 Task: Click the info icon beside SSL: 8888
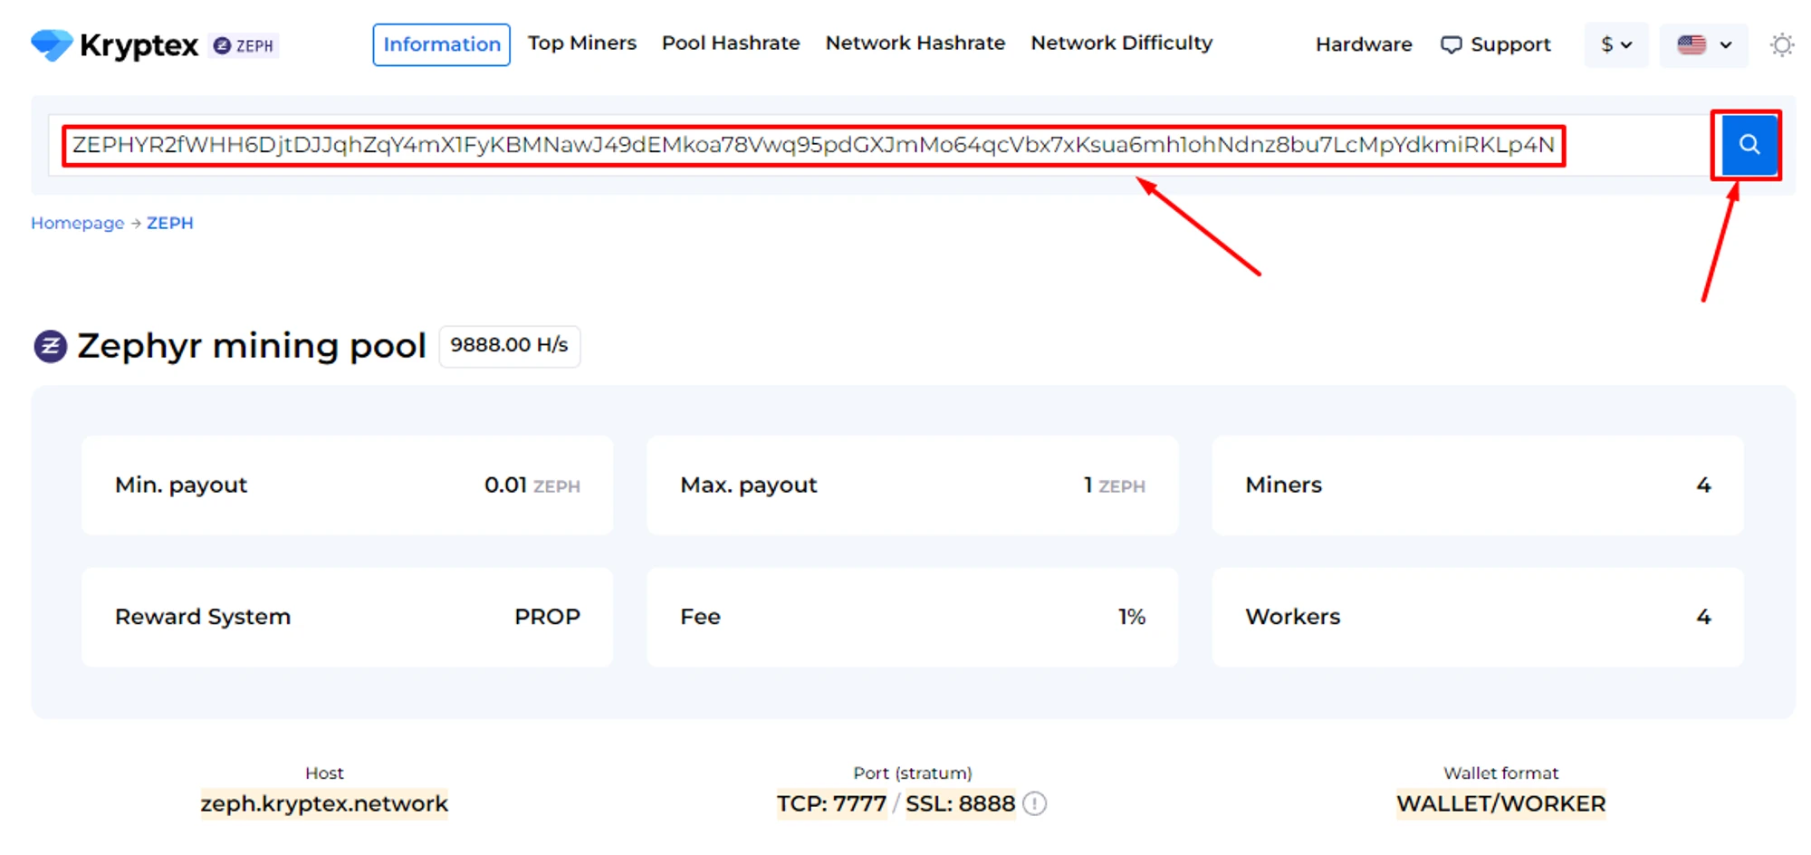point(1035,803)
